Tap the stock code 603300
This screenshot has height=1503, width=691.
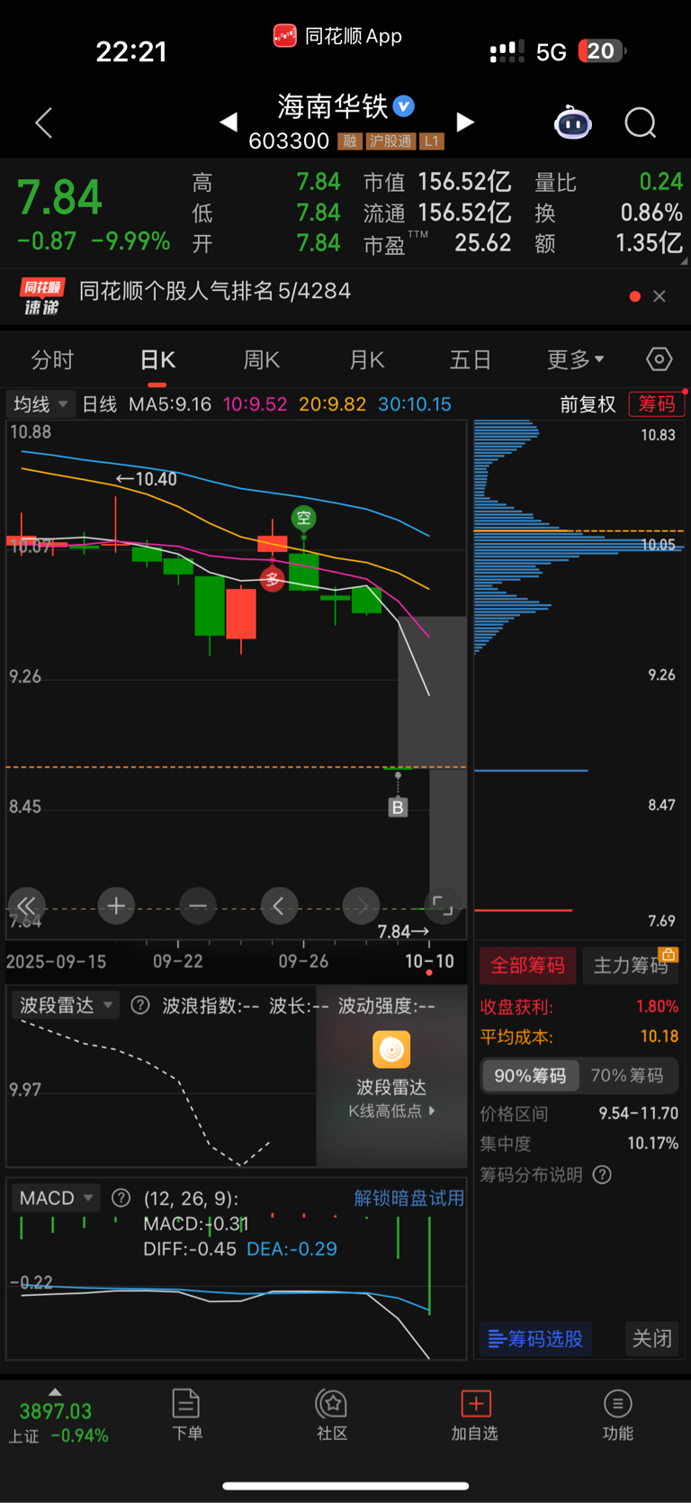click(289, 141)
